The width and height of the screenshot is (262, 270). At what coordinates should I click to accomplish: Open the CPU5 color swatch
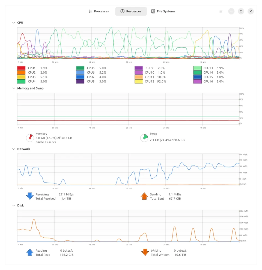[x=80, y=68]
